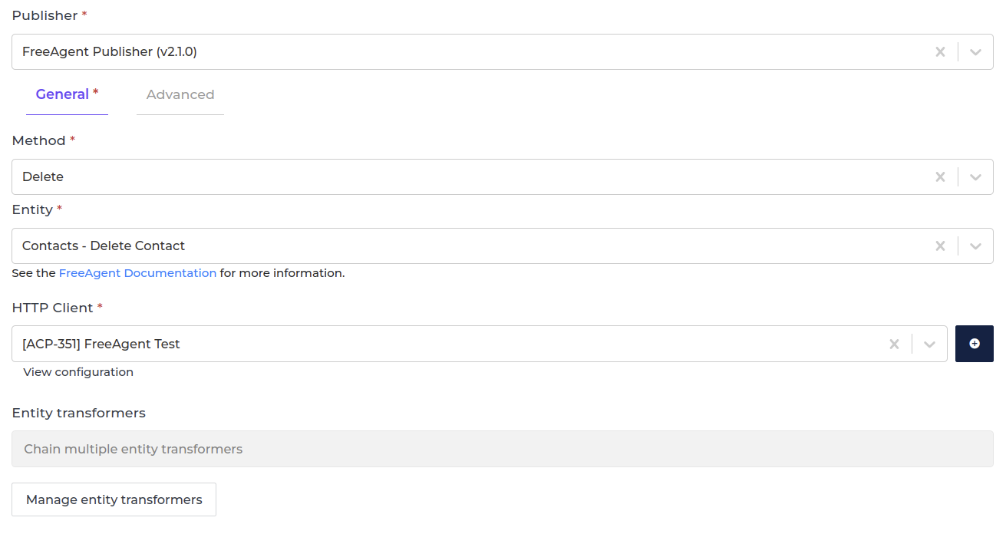The width and height of the screenshot is (1006, 534).
Task: Click the FreeAgent Publisher (v2.1.0) select box
Action: [x=460, y=52]
